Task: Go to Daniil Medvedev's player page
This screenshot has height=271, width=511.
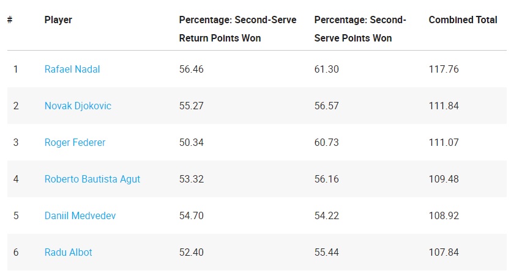Action: (80, 215)
